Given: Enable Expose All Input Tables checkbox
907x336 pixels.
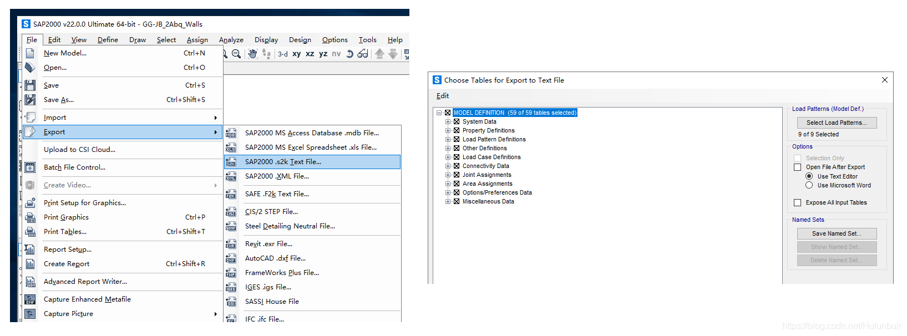Looking at the screenshot, I should 797,202.
